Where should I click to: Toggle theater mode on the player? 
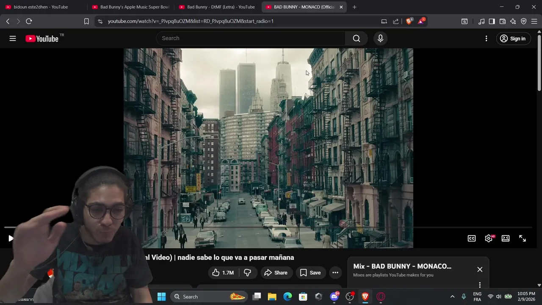pyautogui.click(x=505, y=238)
